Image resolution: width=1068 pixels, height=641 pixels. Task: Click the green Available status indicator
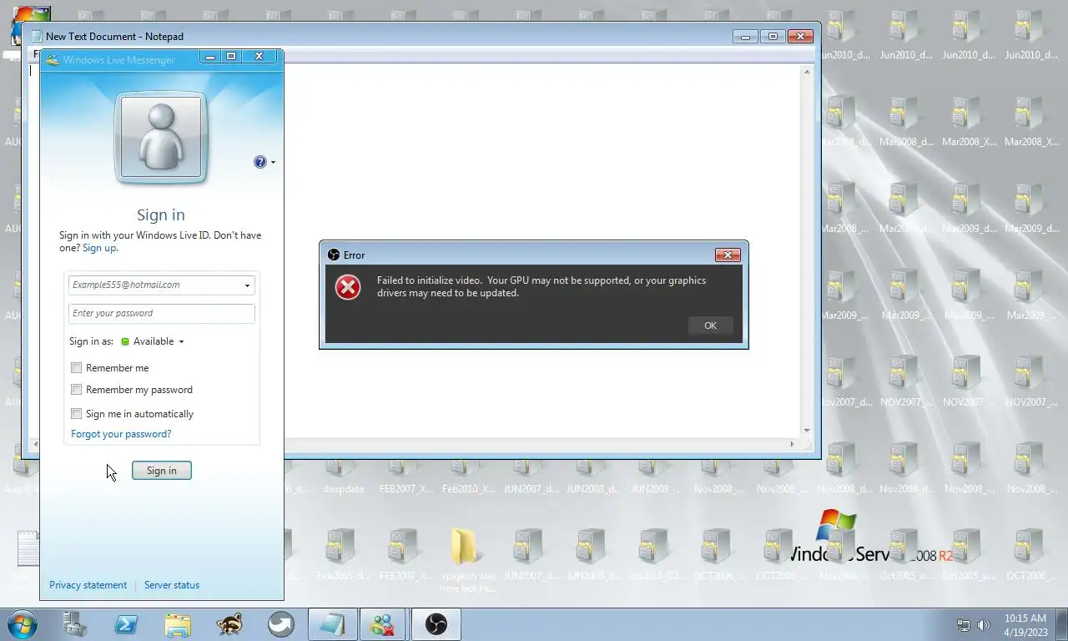(x=125, y=341)
